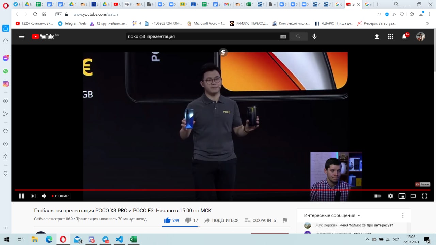Open sidebar settings gear
This screenshot has width=436, height=245.
[5, 157]
